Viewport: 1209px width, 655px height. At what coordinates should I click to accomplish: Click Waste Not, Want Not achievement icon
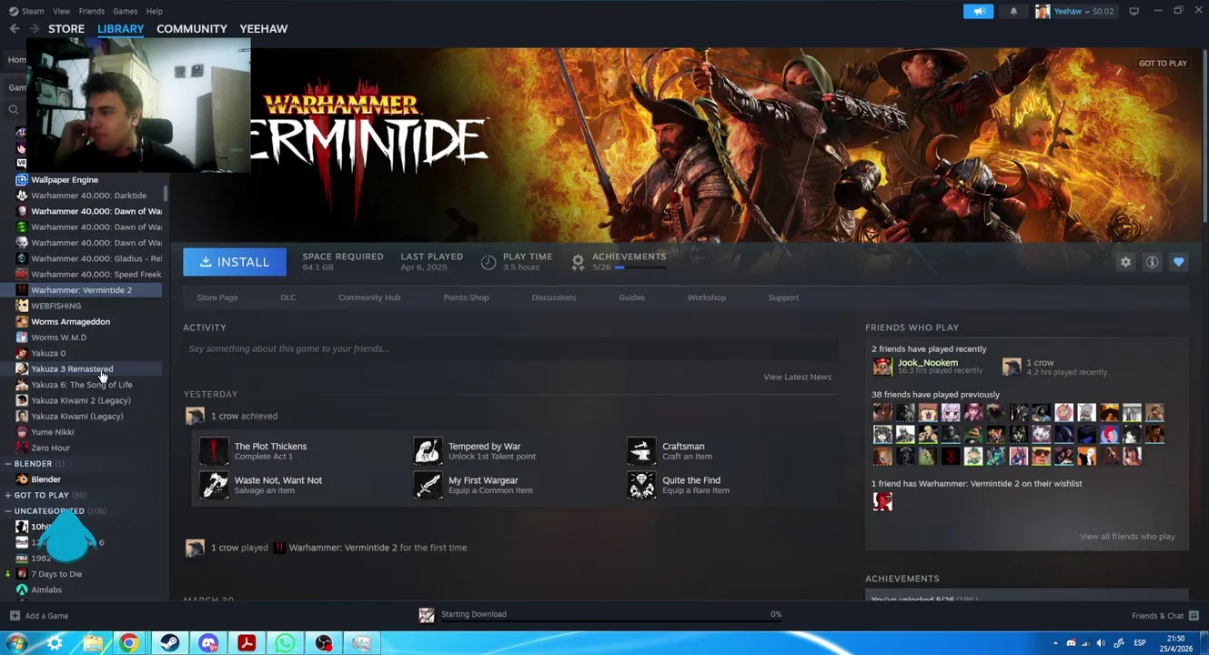214,485
